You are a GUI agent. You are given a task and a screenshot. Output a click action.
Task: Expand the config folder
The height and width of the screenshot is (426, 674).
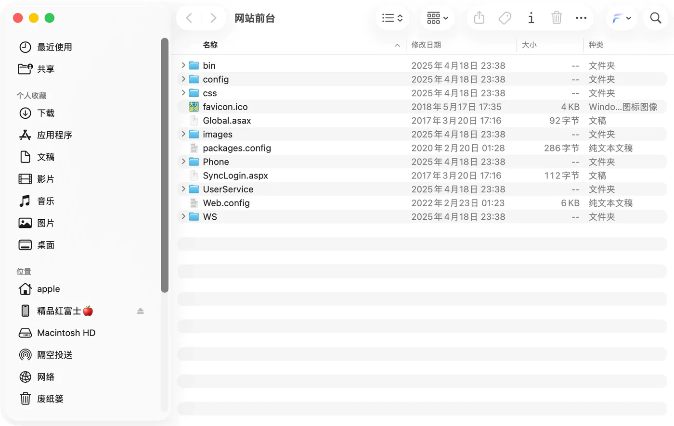[x=183, y=79]
